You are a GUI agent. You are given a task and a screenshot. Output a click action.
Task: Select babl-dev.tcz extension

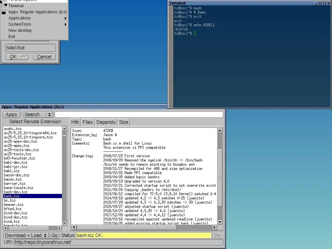(32, 163)
